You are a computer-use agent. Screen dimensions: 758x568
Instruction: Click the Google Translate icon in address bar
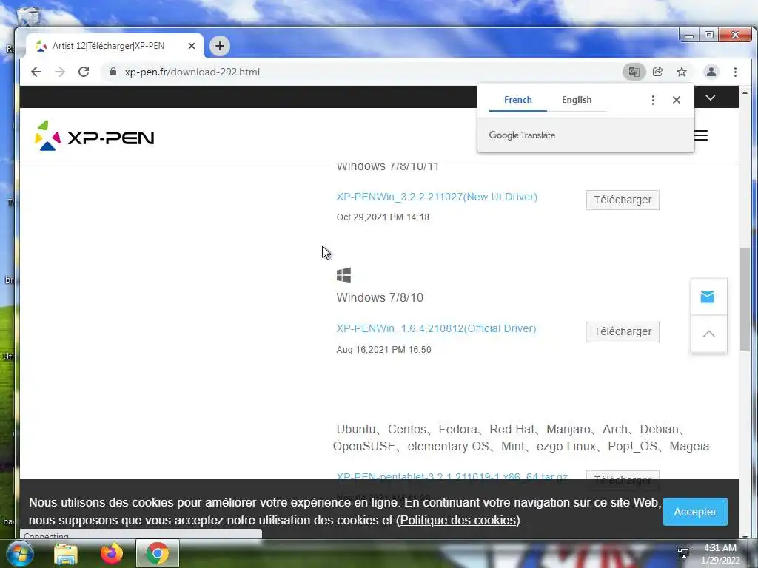coord(634,72)
